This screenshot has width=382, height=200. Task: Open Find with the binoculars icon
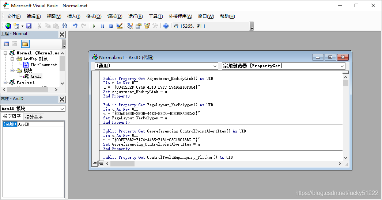65,26
